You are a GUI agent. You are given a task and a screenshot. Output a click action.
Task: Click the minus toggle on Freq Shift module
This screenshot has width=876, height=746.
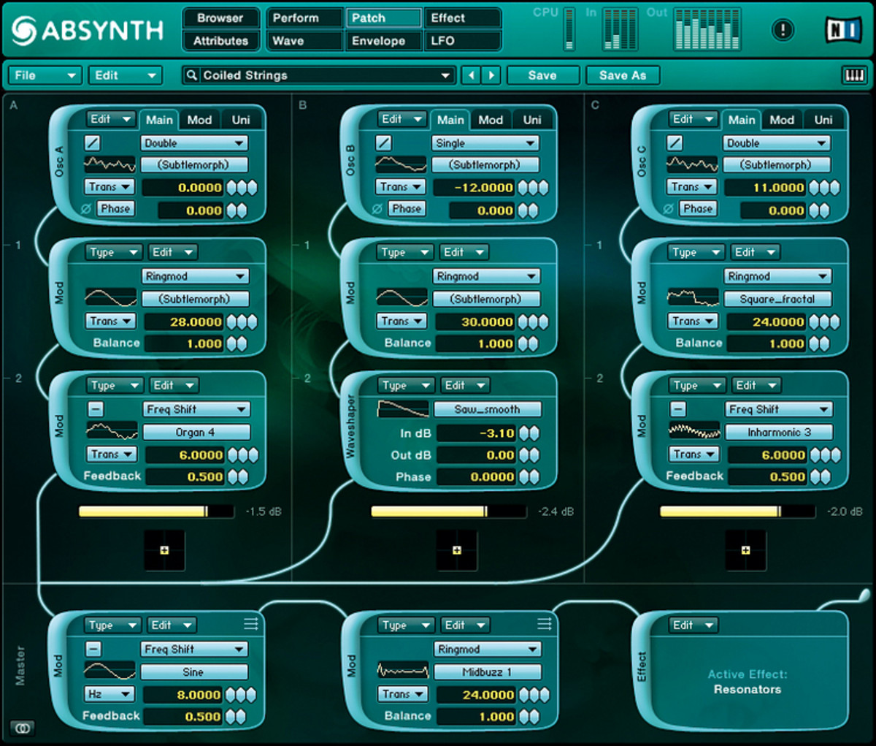pos(95,409)
